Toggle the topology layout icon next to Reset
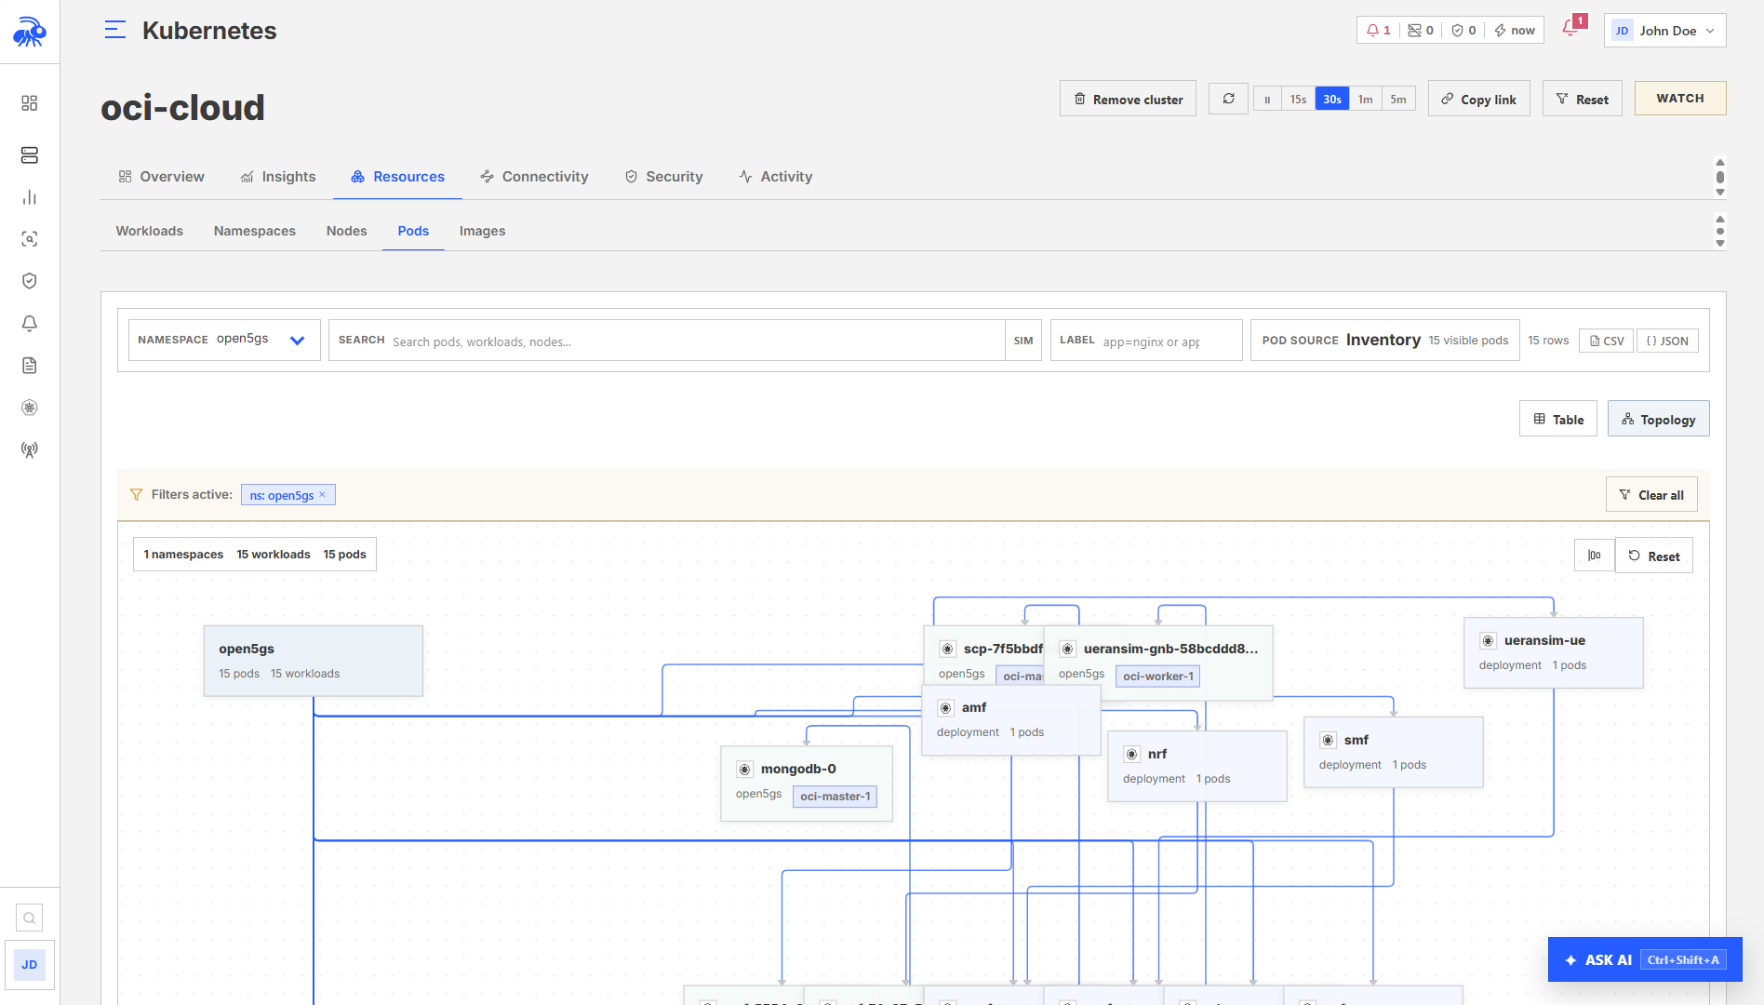Screen dimensions: 1764x1005 (x=1595, y=556)
